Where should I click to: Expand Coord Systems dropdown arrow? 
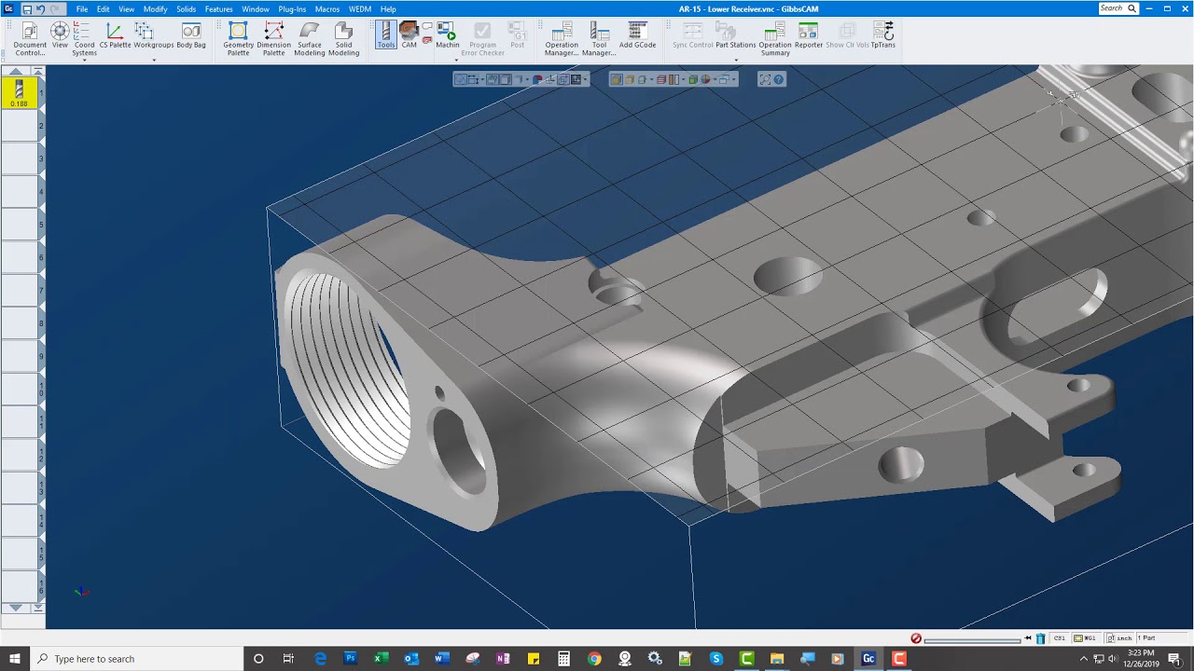pos(84,61)
